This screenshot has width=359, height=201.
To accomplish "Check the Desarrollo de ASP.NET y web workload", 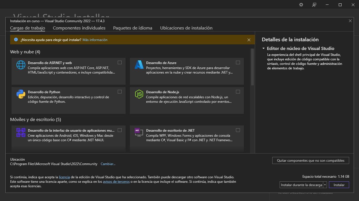I will (x=120, y=62).
